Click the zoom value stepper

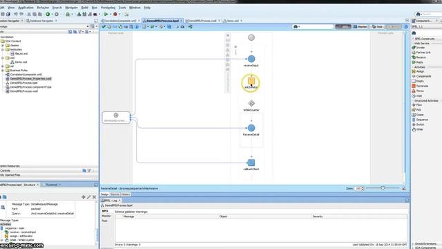click(x=363, y=188)
